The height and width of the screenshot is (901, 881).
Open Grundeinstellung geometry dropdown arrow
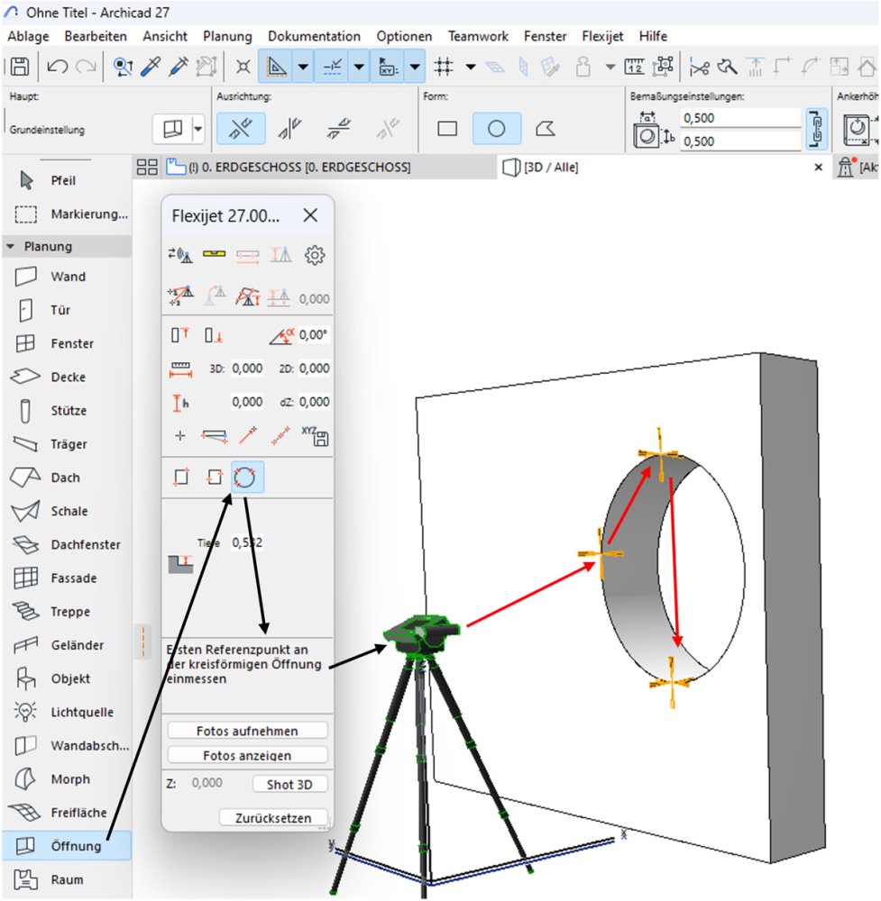coord(197,129)
